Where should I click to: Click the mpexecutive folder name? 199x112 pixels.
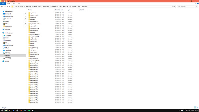pyautogui.click(x=34, y=26)
